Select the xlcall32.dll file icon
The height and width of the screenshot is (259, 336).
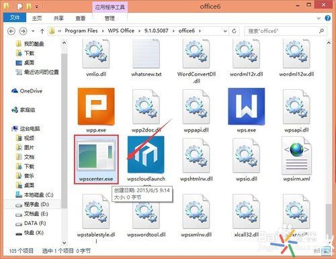click(x=247, y=211)
